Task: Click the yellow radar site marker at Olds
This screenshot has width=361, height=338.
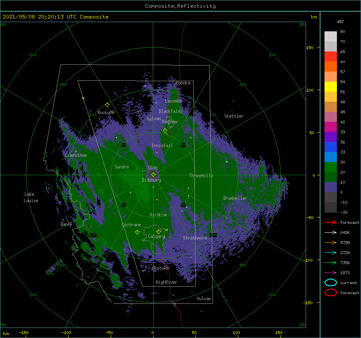Action: (153, 175)
